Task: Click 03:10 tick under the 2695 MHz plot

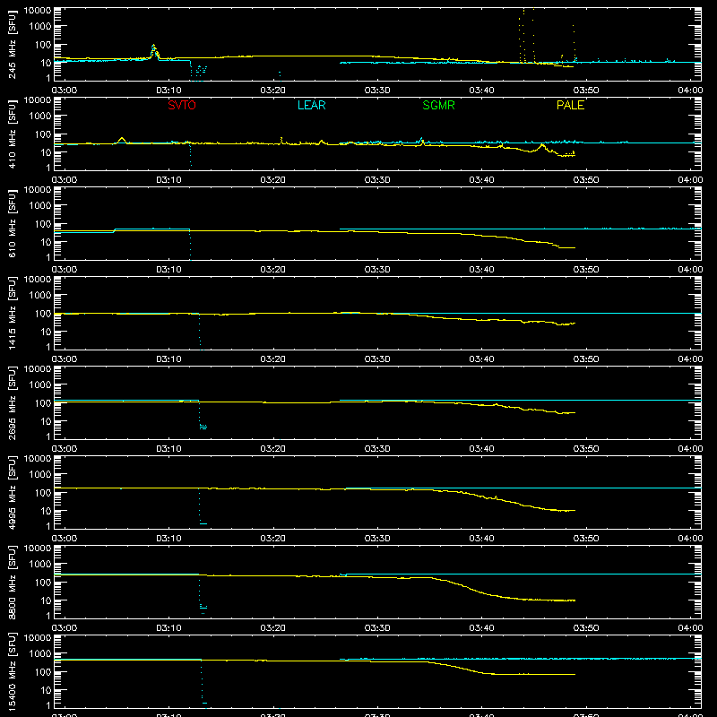Action: click(168, 449)
